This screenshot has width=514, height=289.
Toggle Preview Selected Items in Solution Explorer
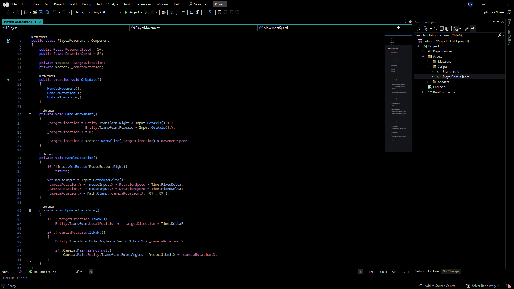473,29
